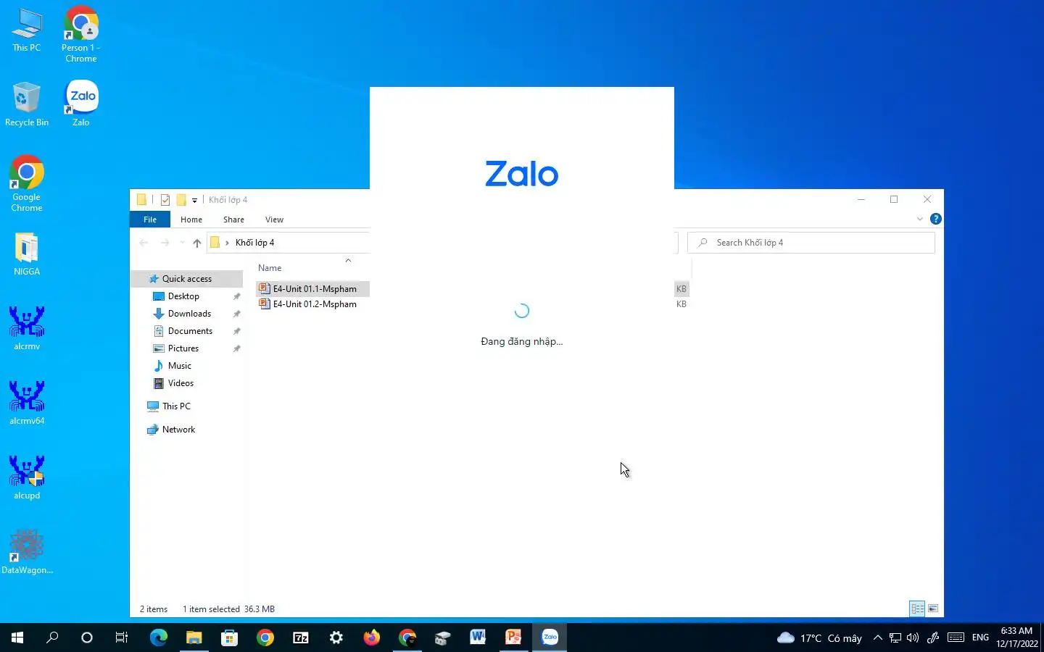The height and width of the screenshot is (652, 1044).
Task: Change ENG input language
Action: pos(980,638)
